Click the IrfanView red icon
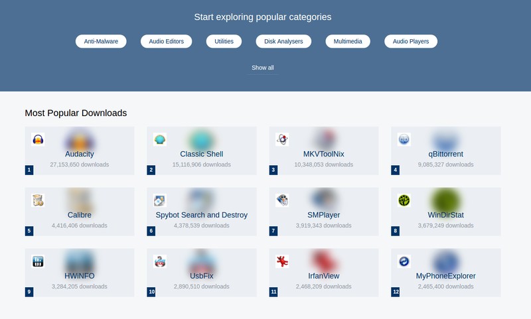 pos(282,261)
